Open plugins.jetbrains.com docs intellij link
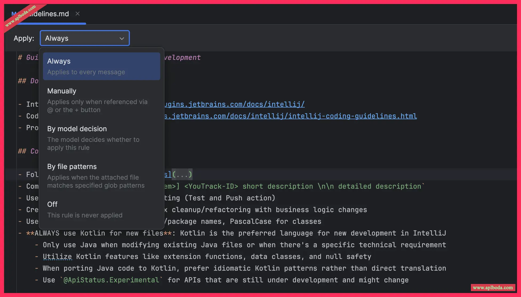This screenshot has width=521, height=297. coord(235,104)
